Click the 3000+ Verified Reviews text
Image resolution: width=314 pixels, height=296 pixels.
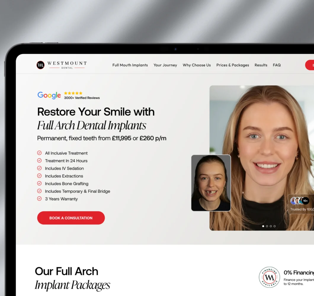(82, 98)
